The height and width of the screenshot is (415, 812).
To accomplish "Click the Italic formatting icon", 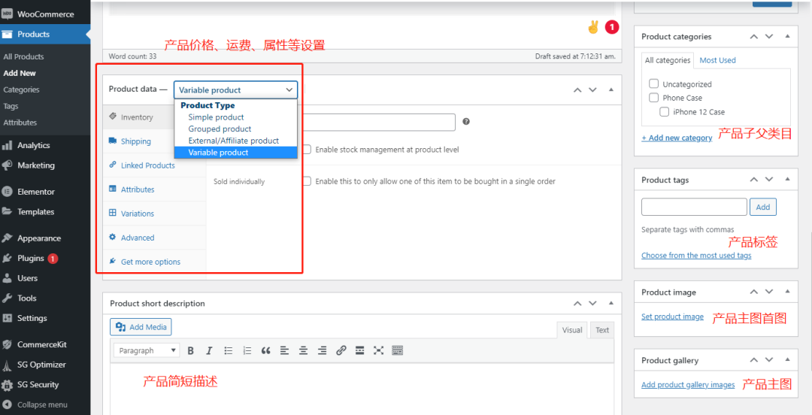I will tap(209, 350).
